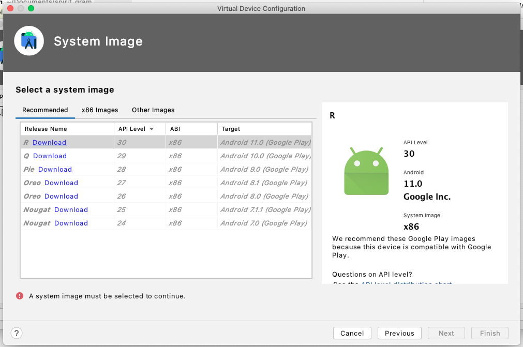Click the 'Select a system image' heading

65,89
